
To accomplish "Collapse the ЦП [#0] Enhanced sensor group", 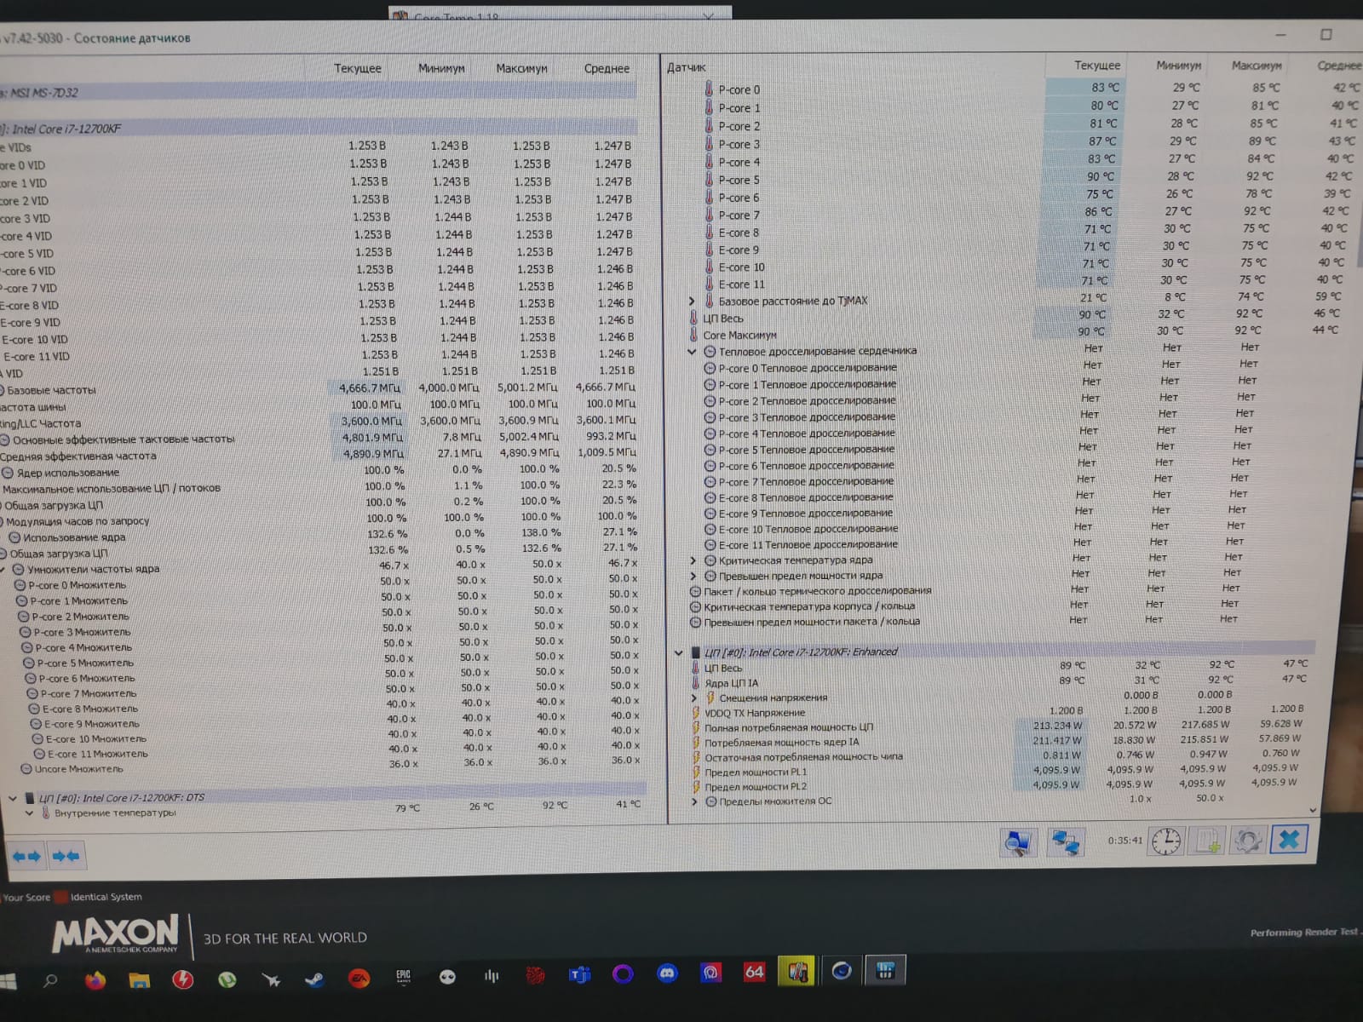I will (678, 652).
